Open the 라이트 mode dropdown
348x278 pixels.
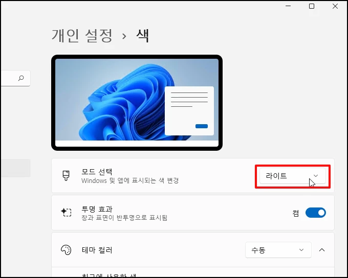pos(293,176)
